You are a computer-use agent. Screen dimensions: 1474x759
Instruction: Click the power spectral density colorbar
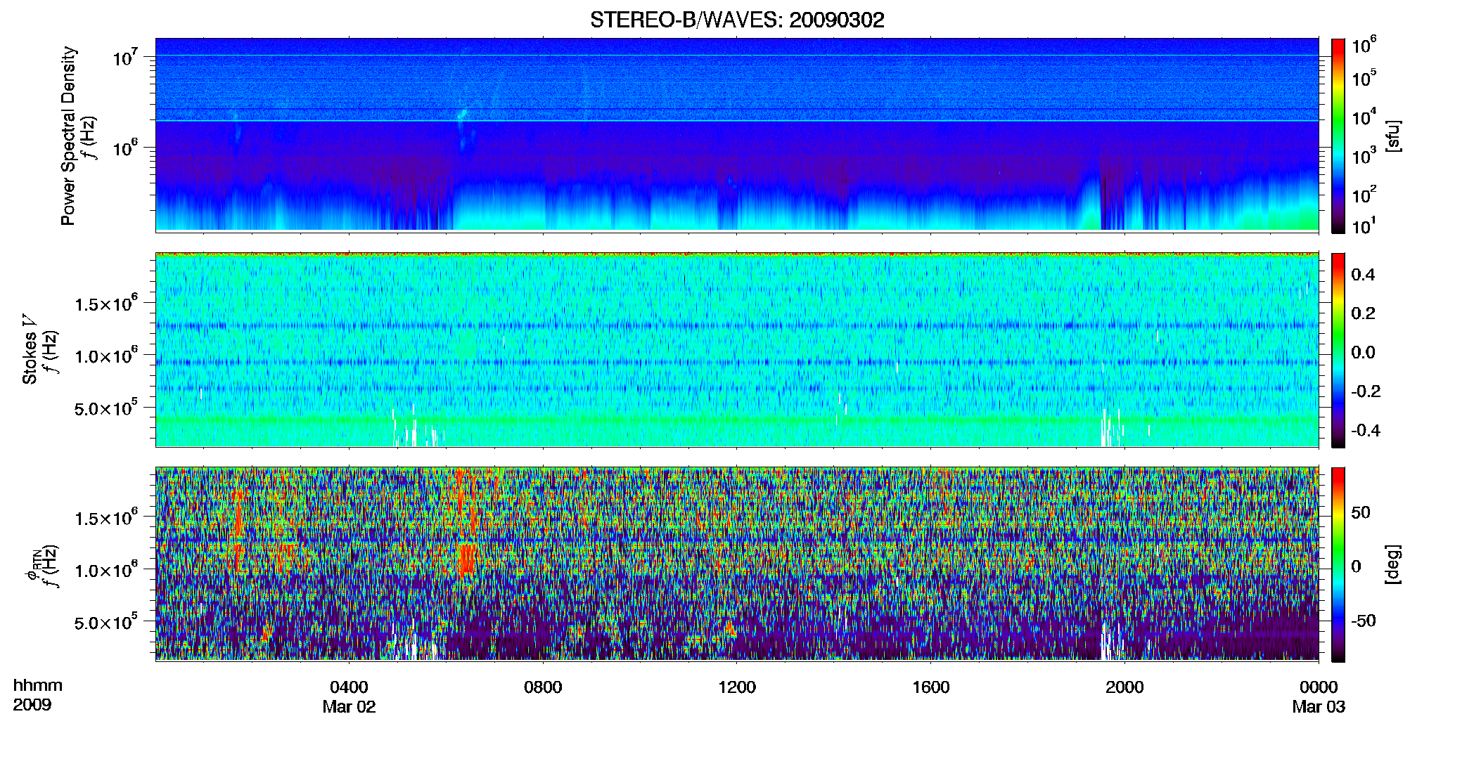pyautogui.click(x=1338, y=136)
